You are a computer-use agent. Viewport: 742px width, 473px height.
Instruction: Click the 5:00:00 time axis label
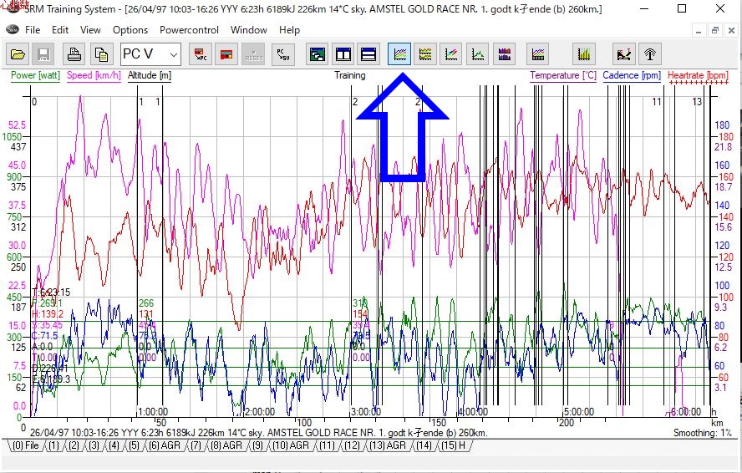(x=579, y=412)
